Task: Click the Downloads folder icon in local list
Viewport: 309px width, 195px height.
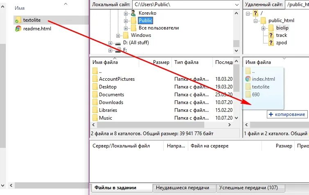Action: [95, 102]
